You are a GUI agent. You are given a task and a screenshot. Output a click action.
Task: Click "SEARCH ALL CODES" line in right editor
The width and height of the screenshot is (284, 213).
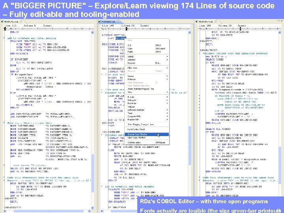tap(218, 129)
